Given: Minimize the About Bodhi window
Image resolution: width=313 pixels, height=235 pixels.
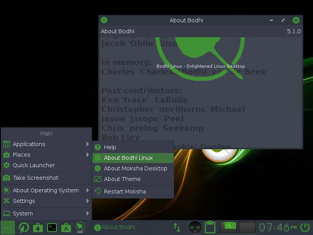Looking at the screenshot, I should click(x=271, y=20).
